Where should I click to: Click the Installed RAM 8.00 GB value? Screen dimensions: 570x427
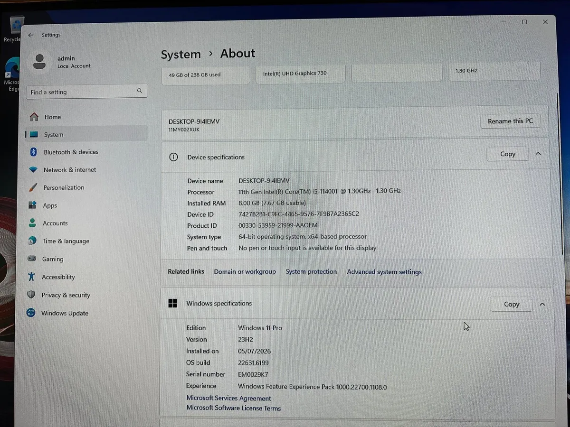pos(272,203)
